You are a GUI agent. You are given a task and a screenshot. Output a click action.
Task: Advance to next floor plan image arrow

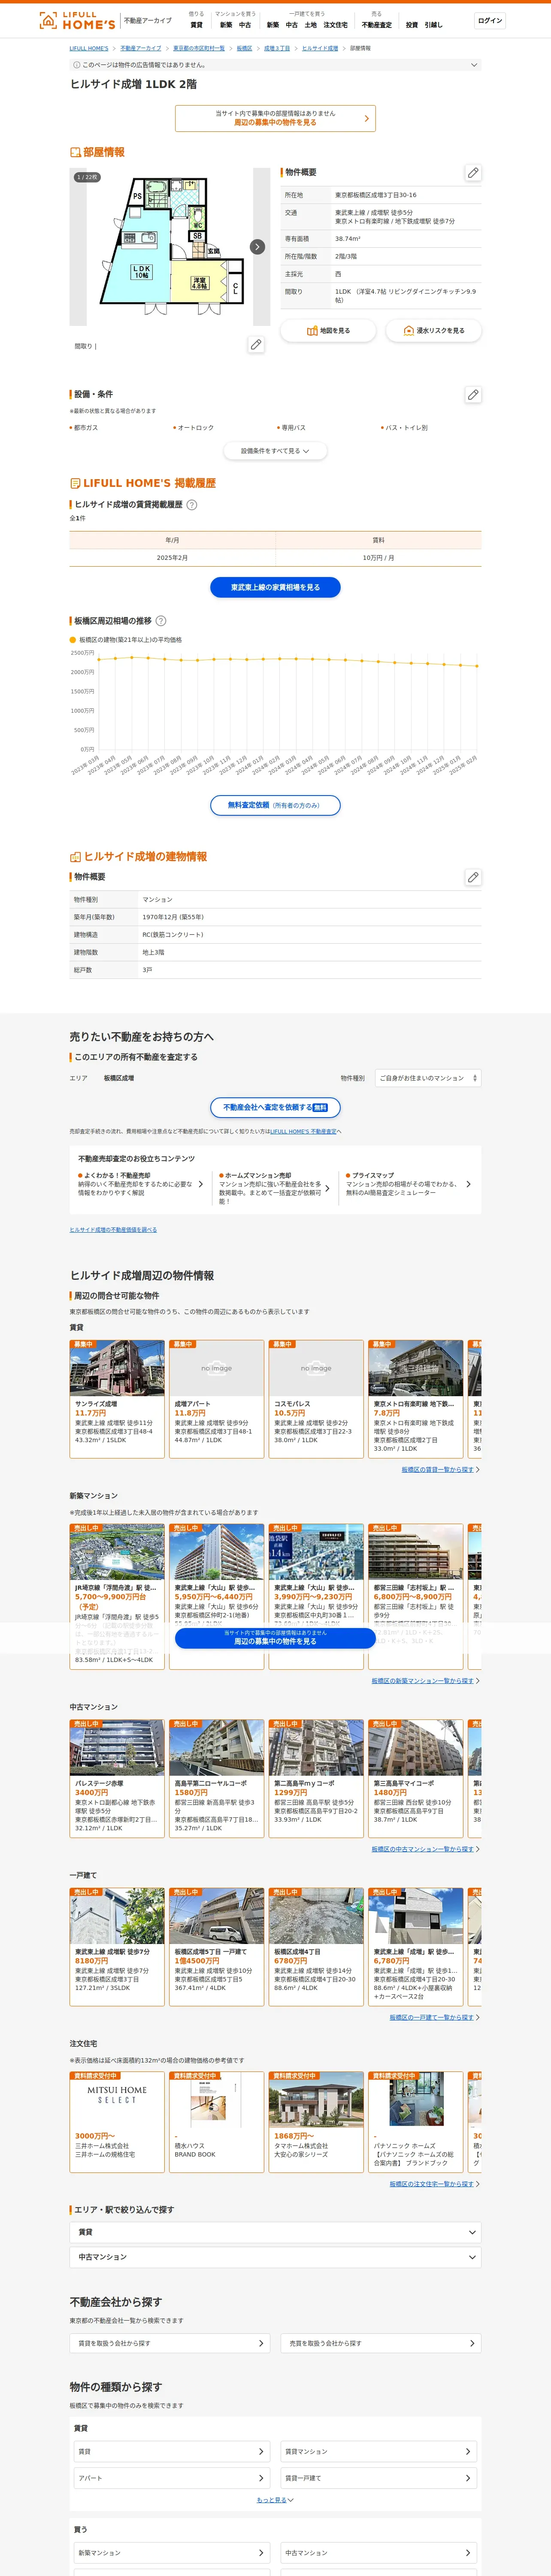click(257, 246)
